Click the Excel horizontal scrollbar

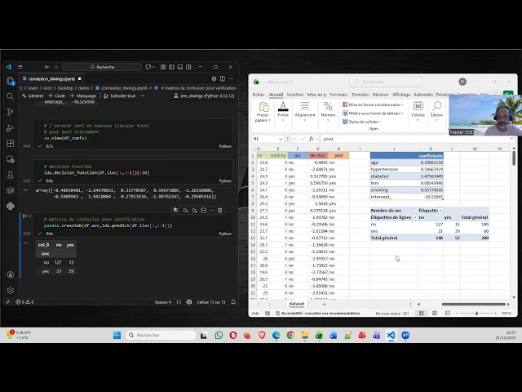click(473, 304)
